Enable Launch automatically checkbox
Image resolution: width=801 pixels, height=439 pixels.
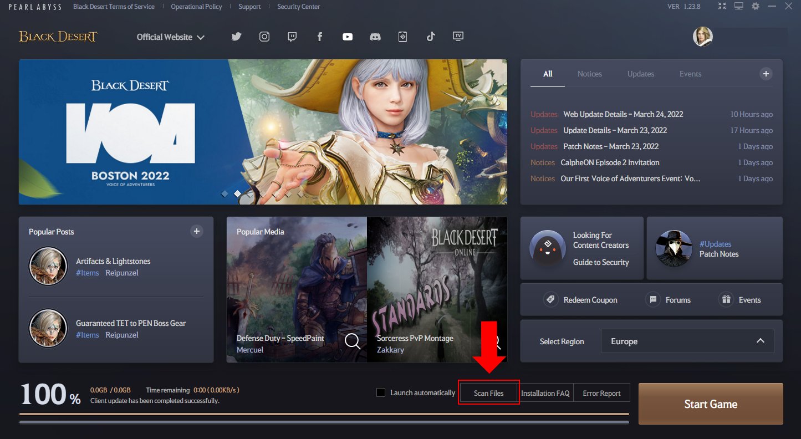click(381, 392)
